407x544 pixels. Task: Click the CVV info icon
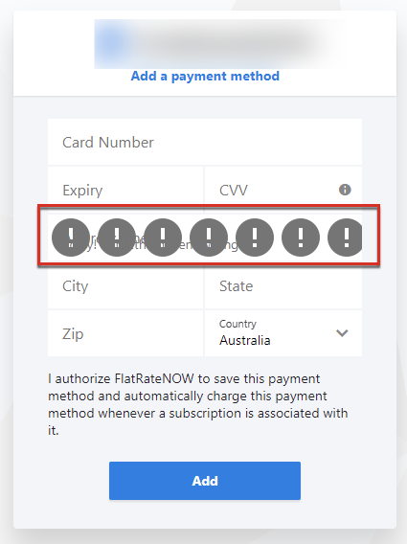345,190
